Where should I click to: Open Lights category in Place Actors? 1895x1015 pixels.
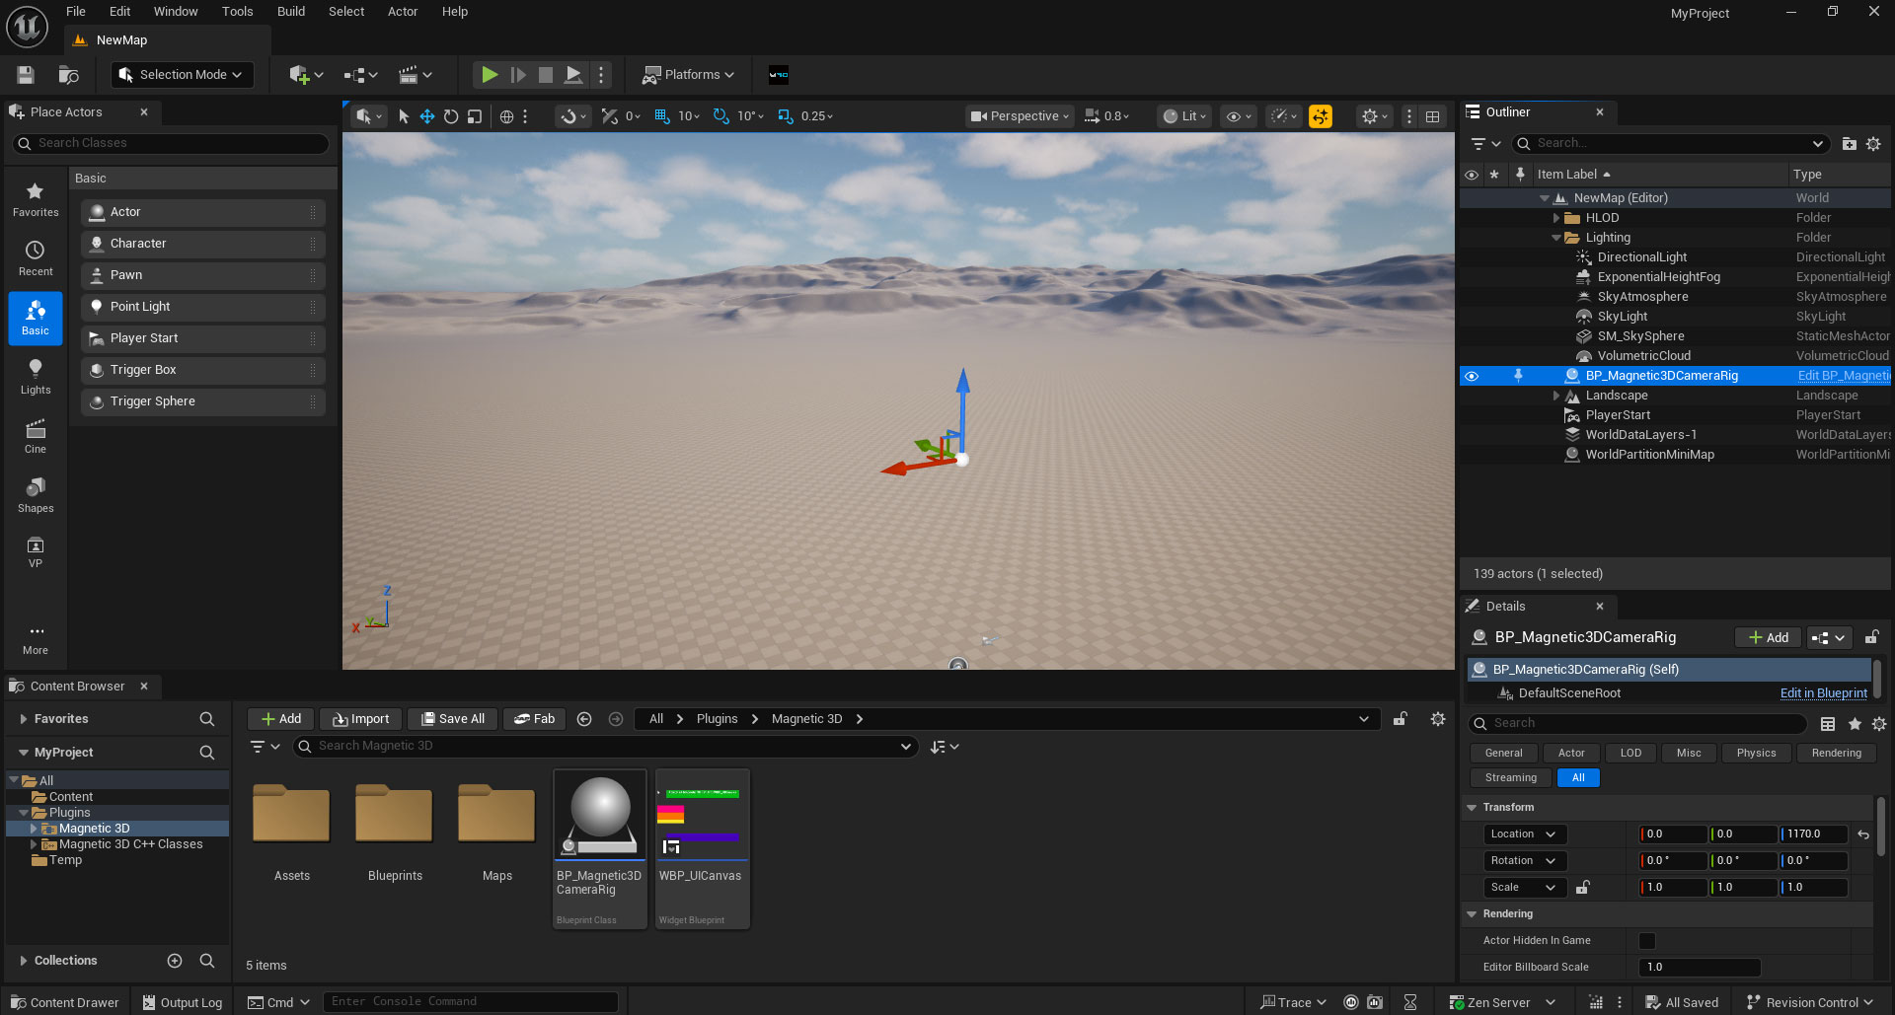click(x=36, y=377)
